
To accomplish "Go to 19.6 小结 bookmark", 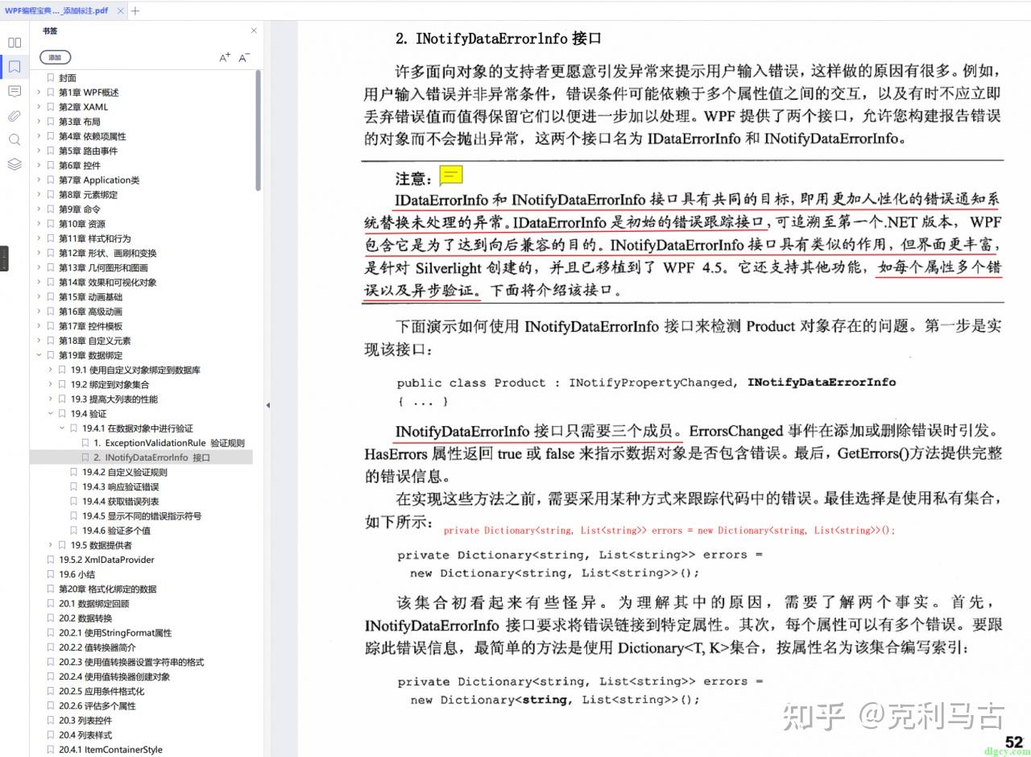I will point(77,574).
